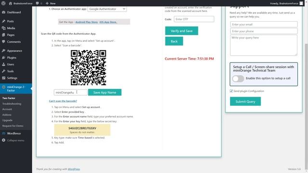
Task: Click the Version 5.6 footer text
Action: (x=294, y=169)
